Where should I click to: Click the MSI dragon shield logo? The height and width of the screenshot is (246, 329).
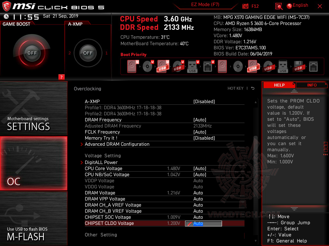coord(6,6)
